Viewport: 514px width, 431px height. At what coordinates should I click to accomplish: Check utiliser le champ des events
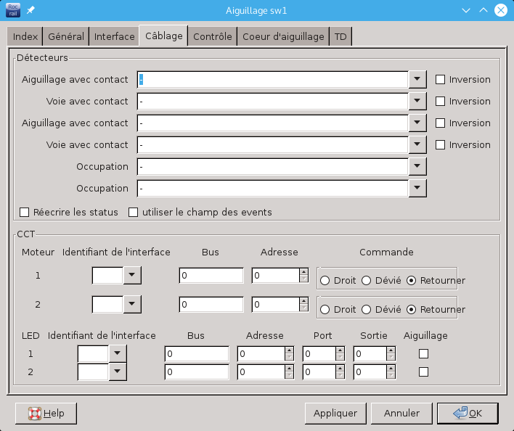134,213
